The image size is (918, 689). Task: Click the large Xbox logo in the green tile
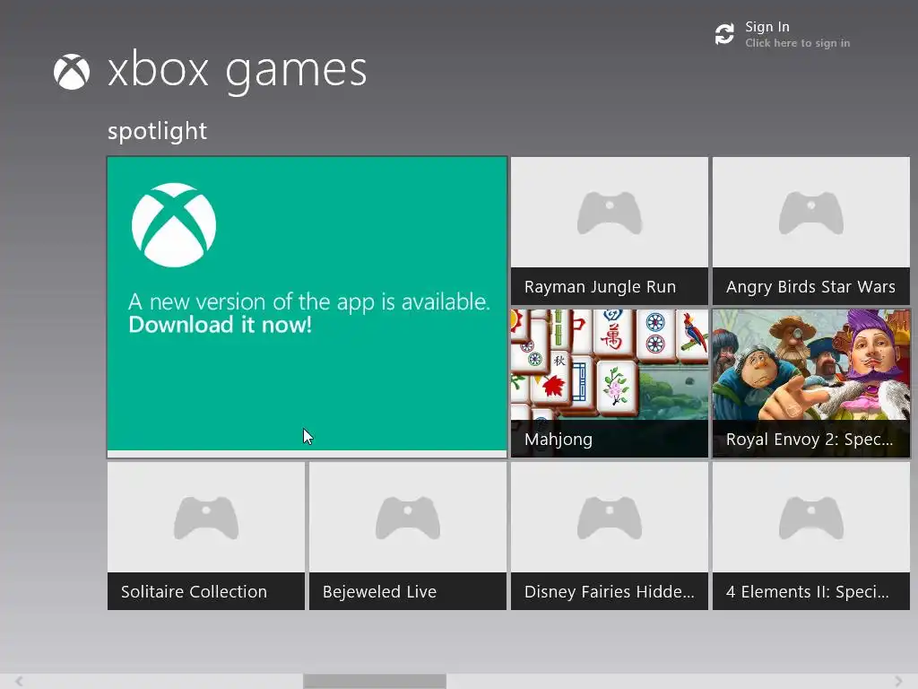point(174,225)
